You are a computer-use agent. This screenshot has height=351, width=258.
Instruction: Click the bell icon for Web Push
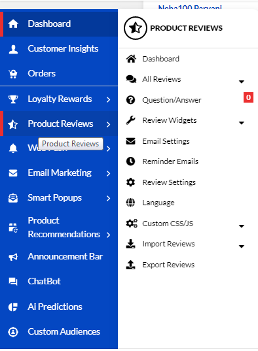[13, 148]
